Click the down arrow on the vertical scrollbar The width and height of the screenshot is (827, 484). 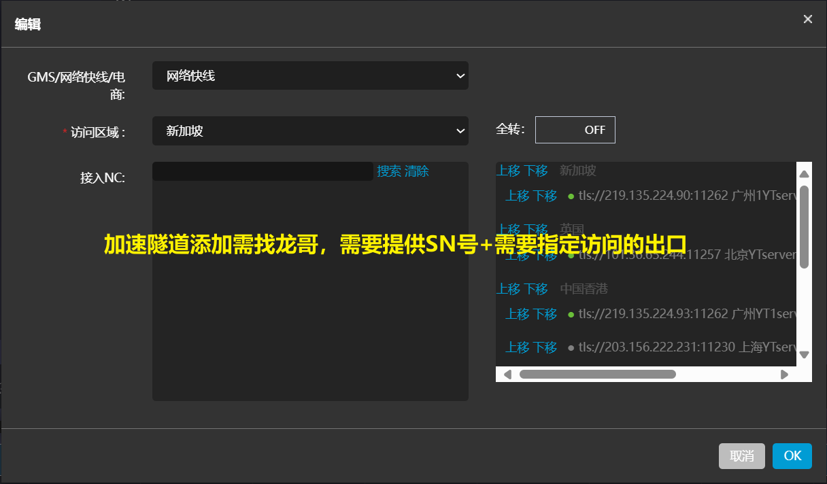pyautogui.click(x=804, y=354)
